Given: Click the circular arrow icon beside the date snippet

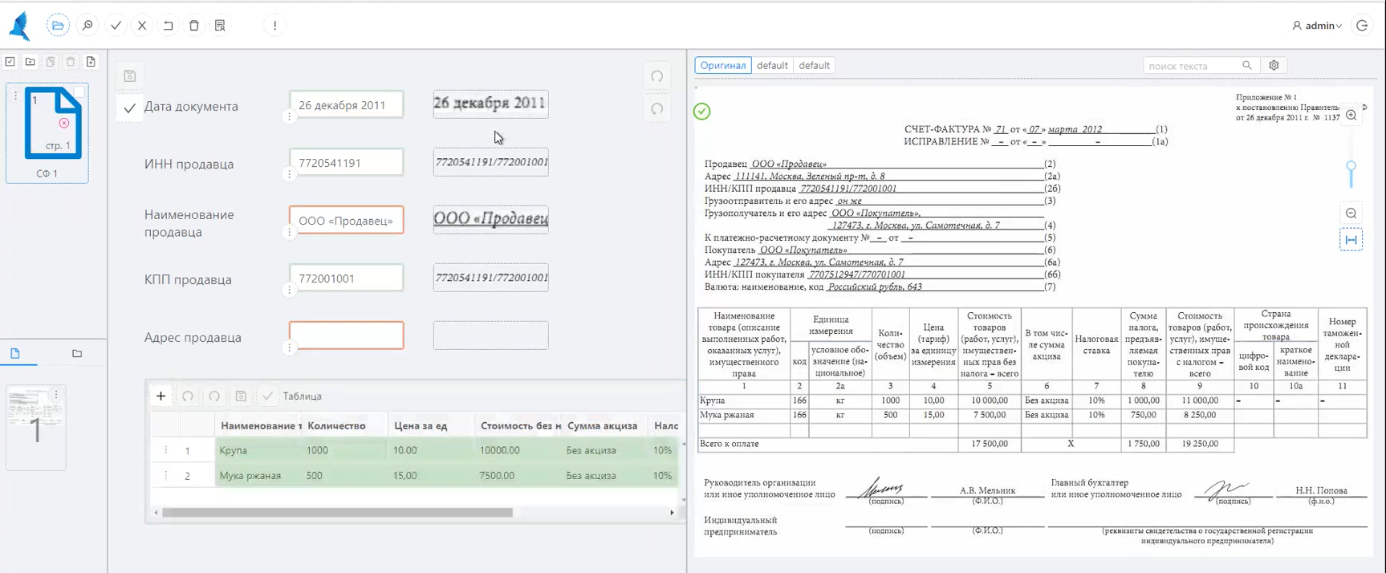Looking at the screenshot, I should 657,108.
